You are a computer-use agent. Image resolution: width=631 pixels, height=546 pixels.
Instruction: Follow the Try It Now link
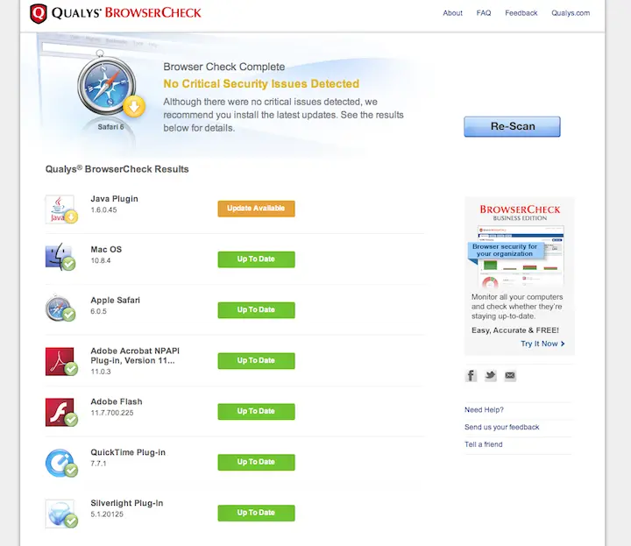pyautogui.click(x=542, y=344)
